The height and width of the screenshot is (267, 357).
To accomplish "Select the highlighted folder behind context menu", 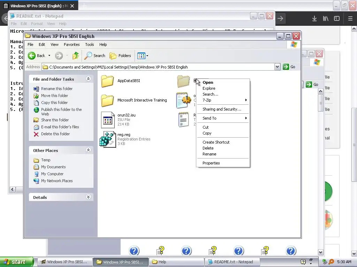I will (x=183, y=81).
